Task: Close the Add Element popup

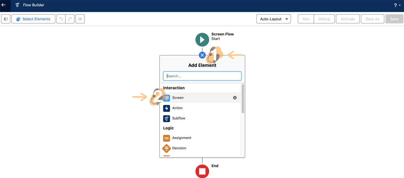Action: [202, 55]
